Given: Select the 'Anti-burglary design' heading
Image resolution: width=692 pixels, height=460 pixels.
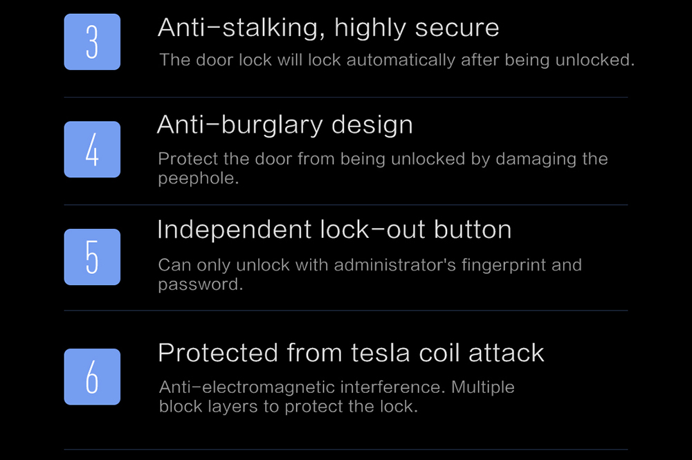Looking at the screenshot, I should 285,125.
